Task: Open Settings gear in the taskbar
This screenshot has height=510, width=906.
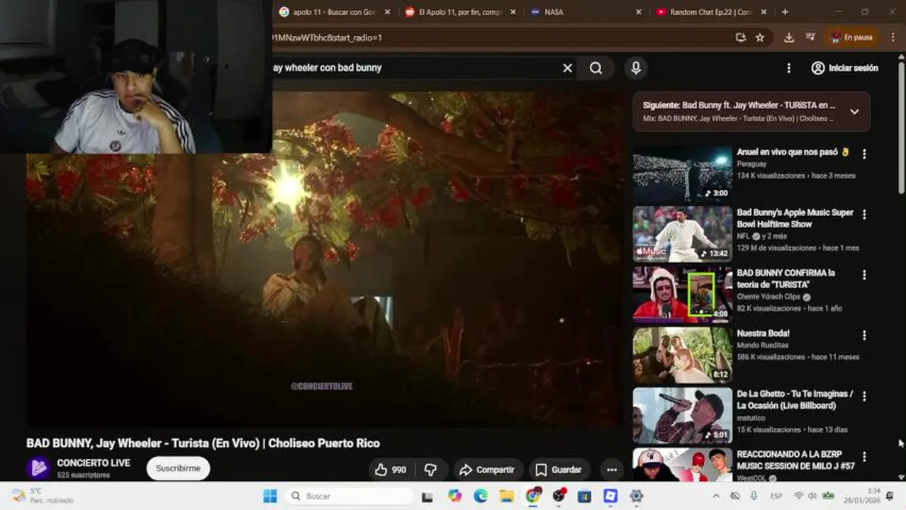Action: [x=637, y=496]
